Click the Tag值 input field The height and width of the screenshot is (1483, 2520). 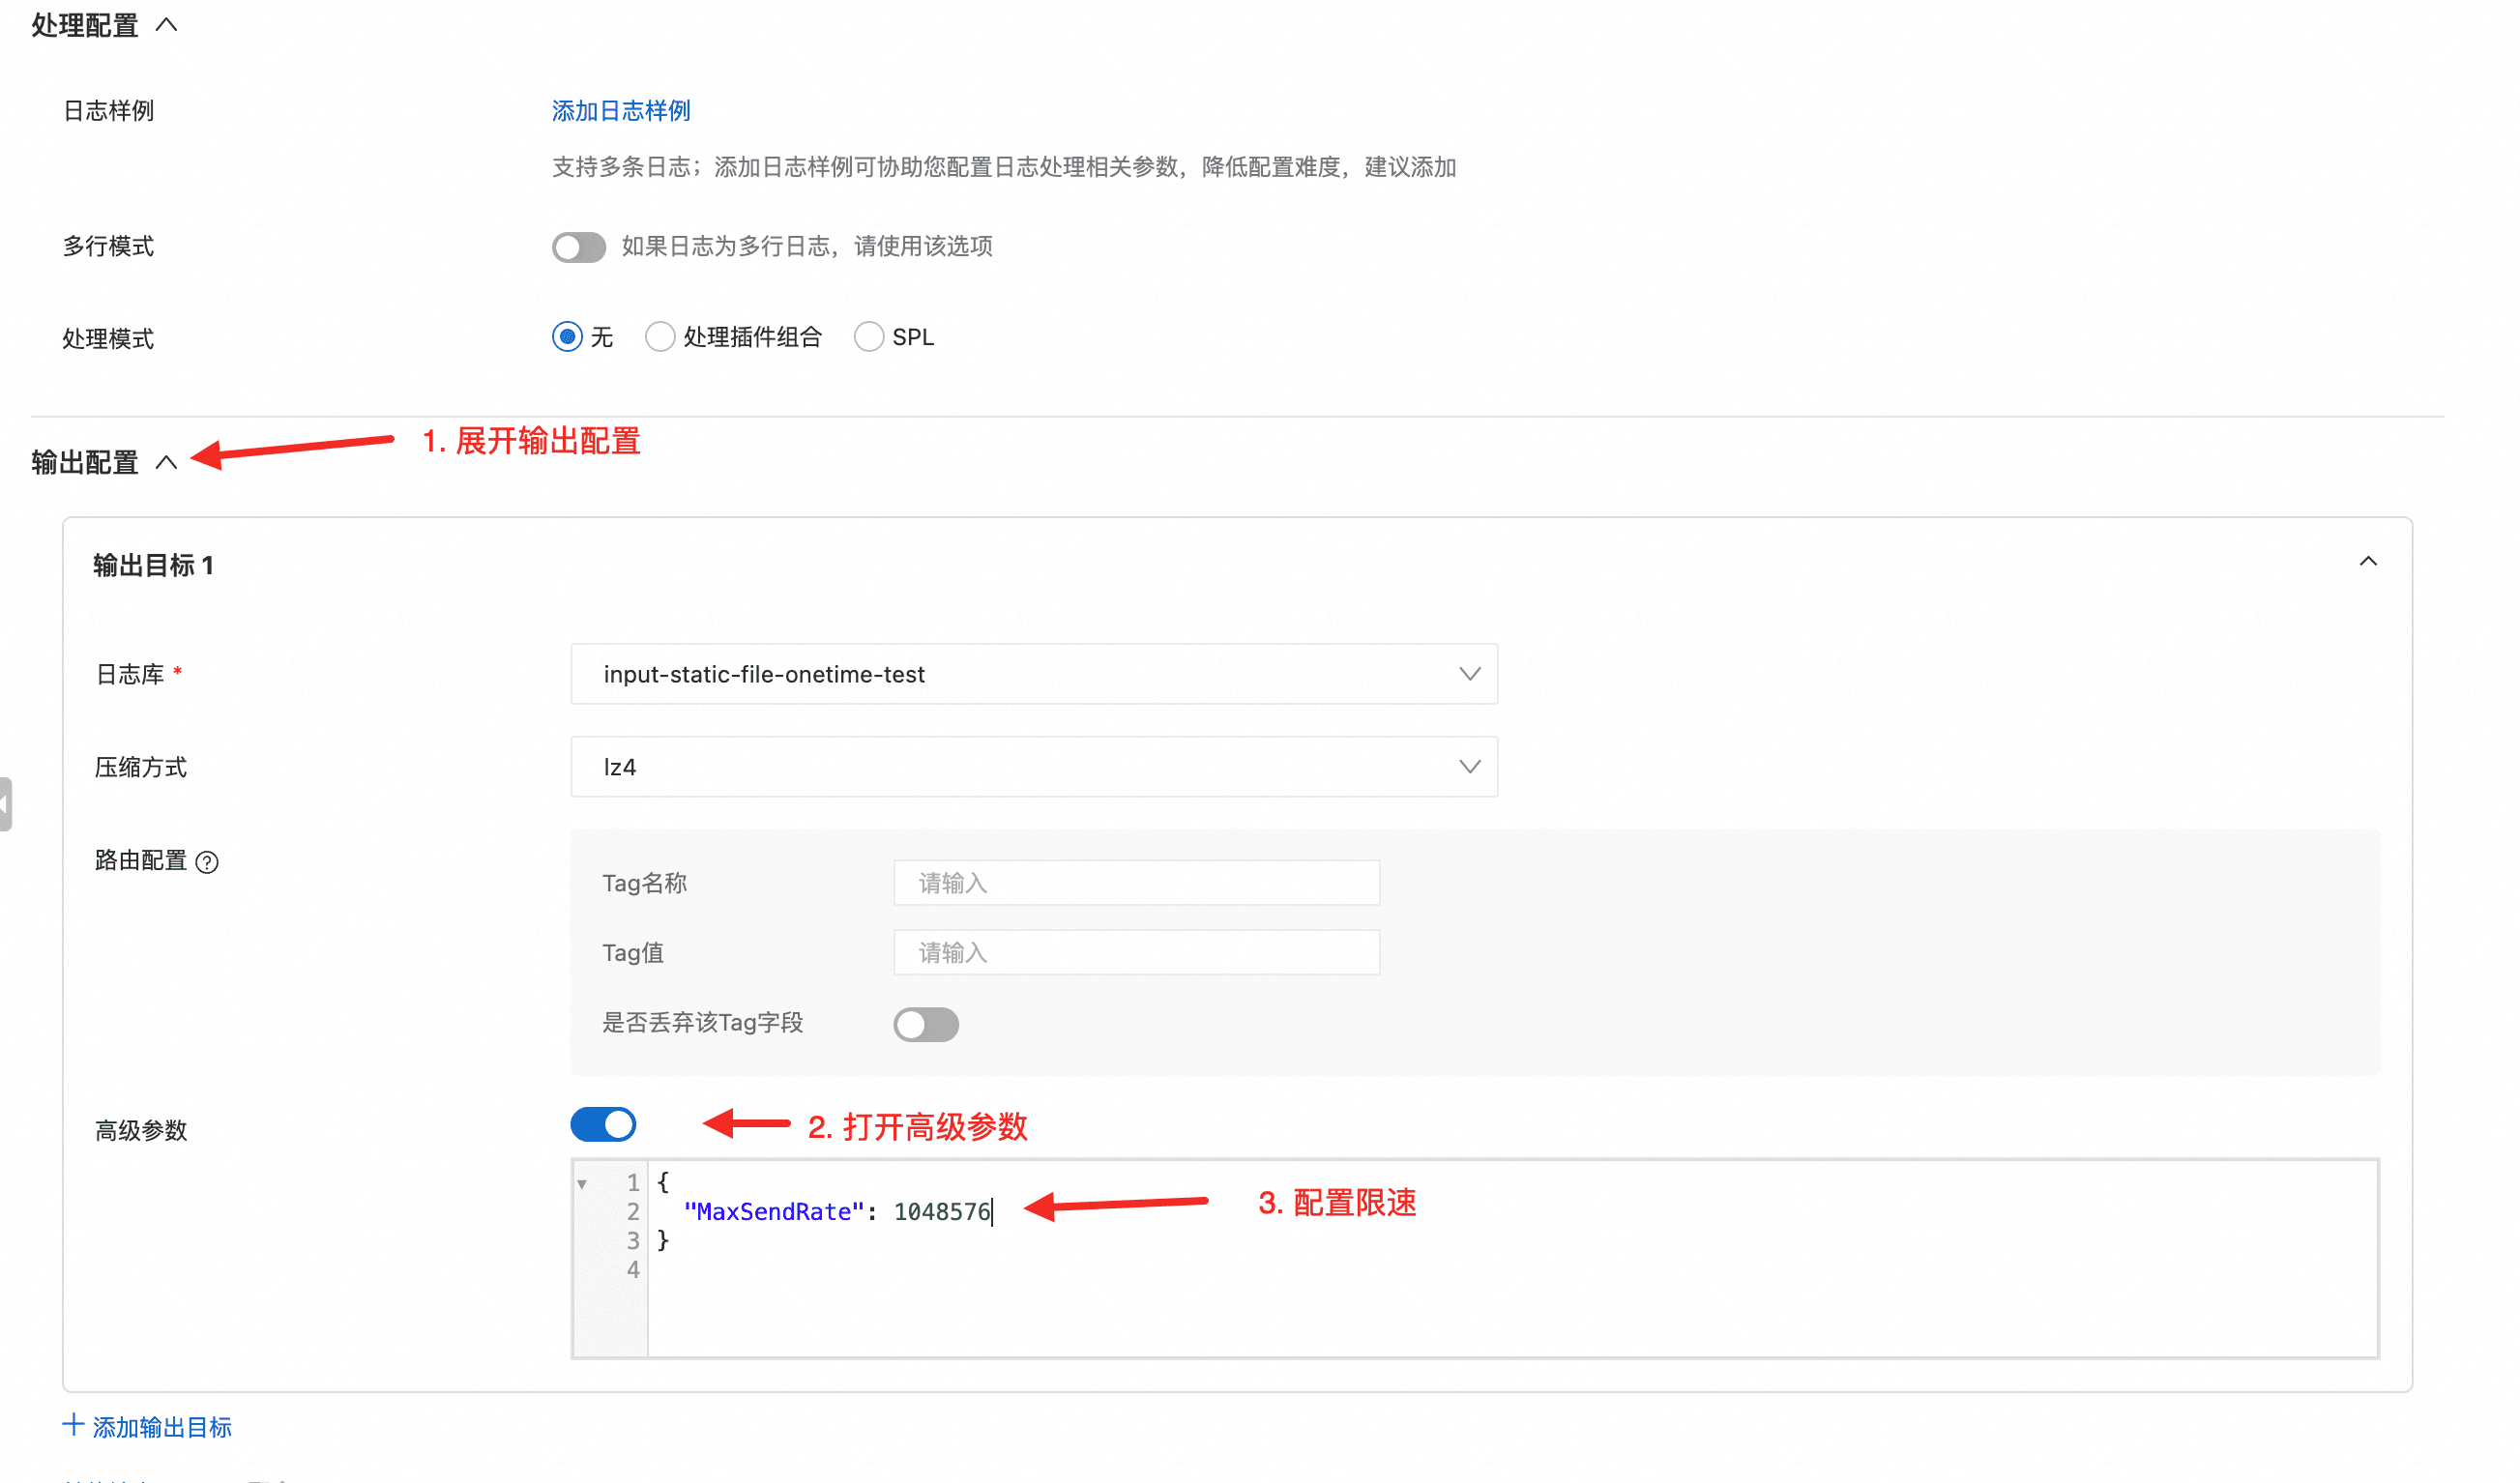coord(1136,953)
